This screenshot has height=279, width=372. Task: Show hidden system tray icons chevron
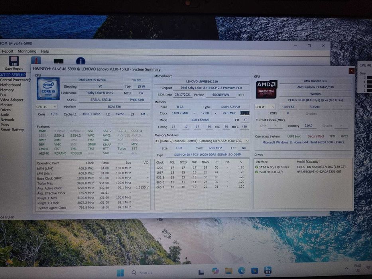tap(346, 269)
